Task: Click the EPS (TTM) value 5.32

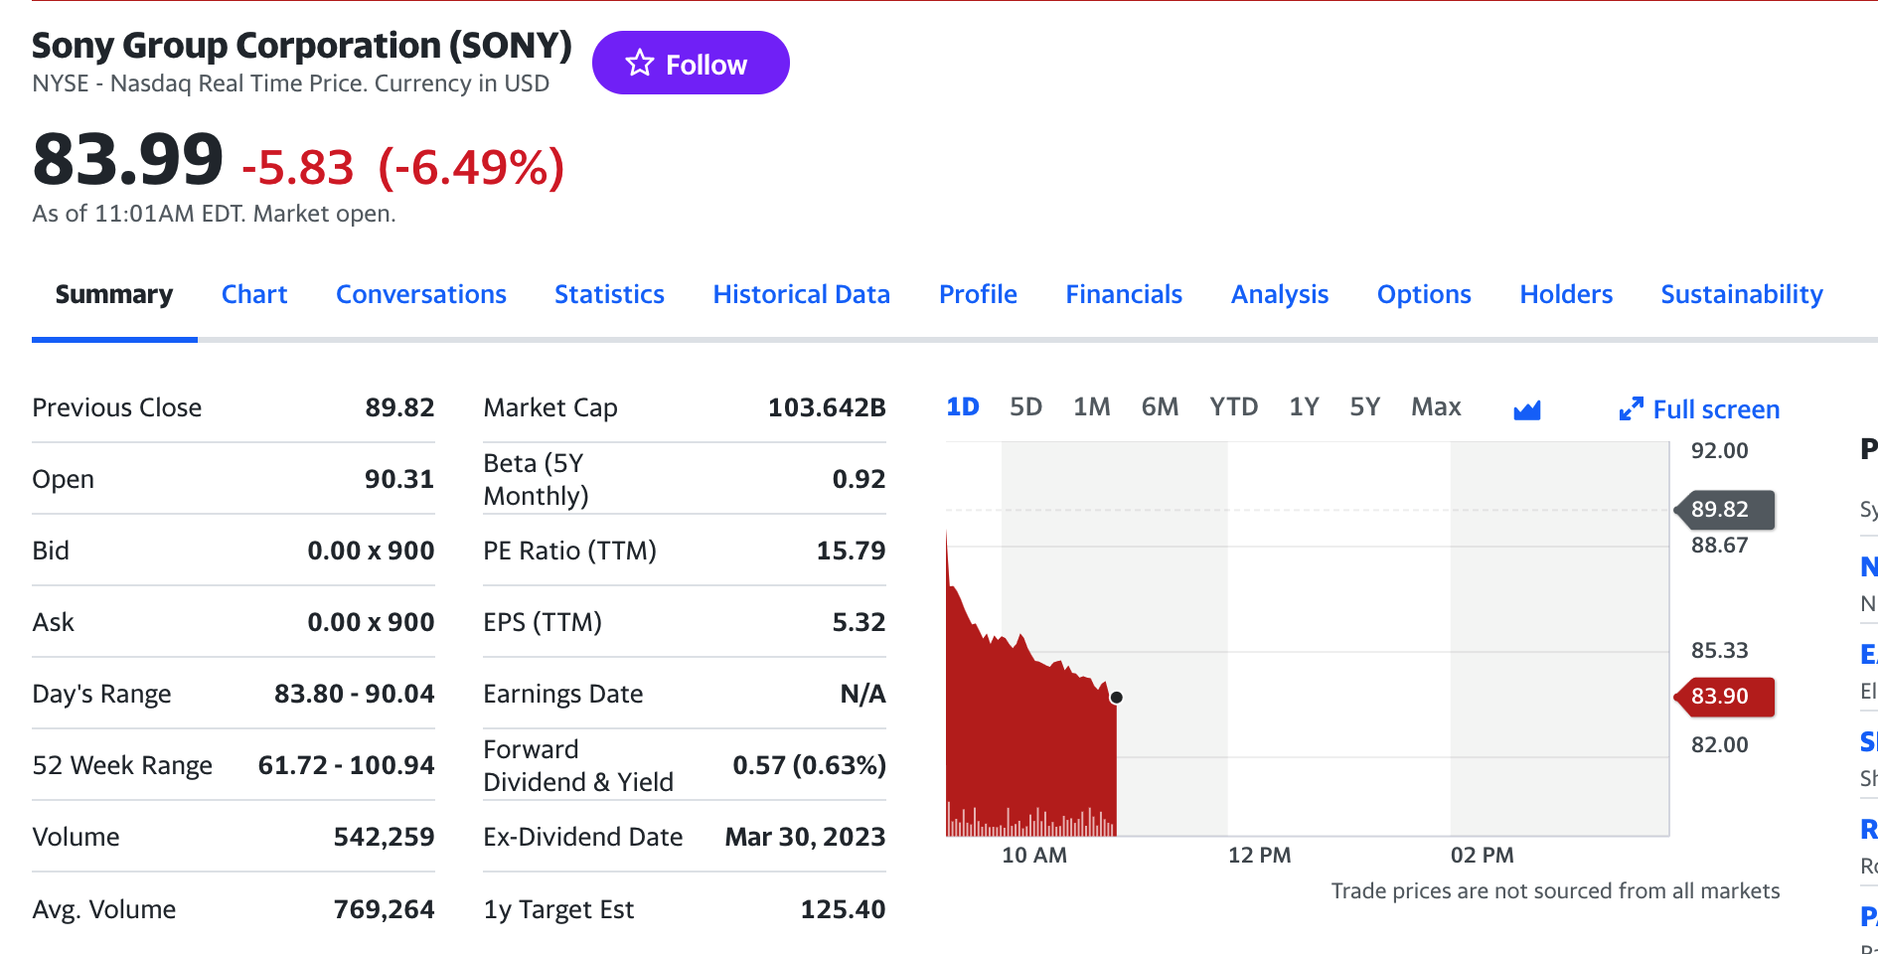Action: pyautogui.click(x=859, y=622)
